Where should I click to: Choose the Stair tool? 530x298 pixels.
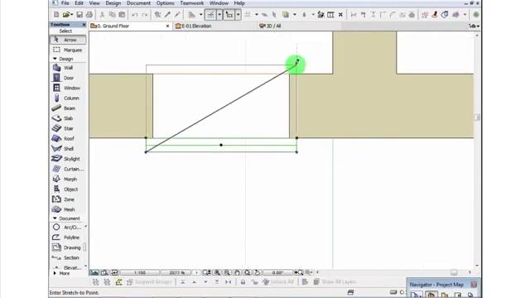coord(68,129)
